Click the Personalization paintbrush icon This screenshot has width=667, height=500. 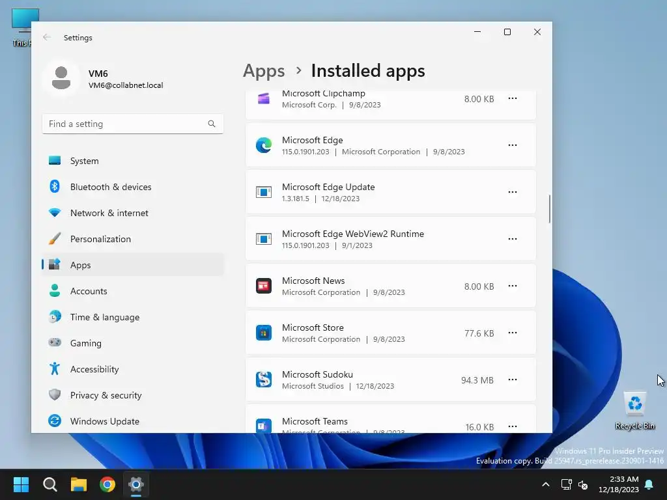coord(55,238)
